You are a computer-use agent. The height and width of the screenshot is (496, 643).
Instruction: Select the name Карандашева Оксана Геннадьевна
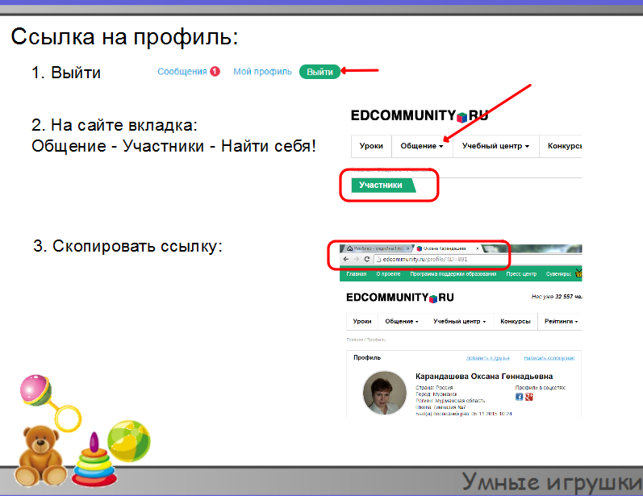(484, 377)
